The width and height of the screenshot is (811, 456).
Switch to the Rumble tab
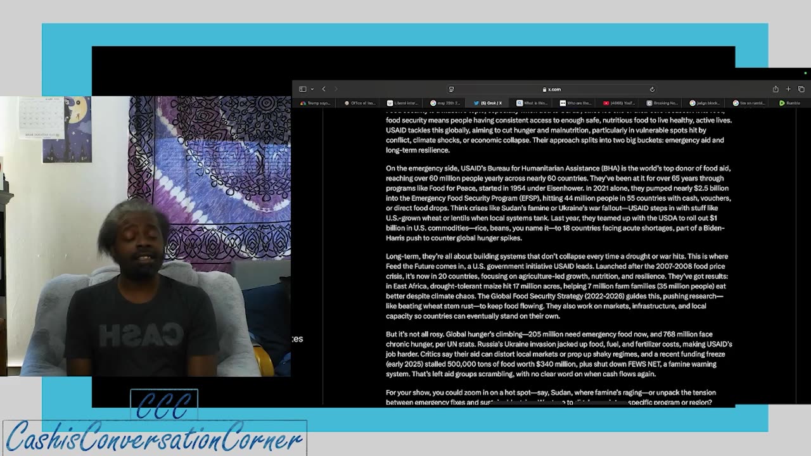[789, 103]
